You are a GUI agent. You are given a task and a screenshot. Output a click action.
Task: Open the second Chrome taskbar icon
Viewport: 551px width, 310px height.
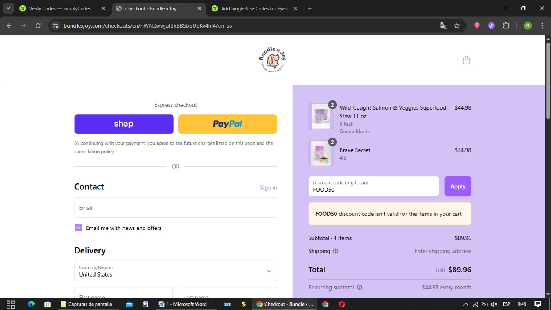325,304
